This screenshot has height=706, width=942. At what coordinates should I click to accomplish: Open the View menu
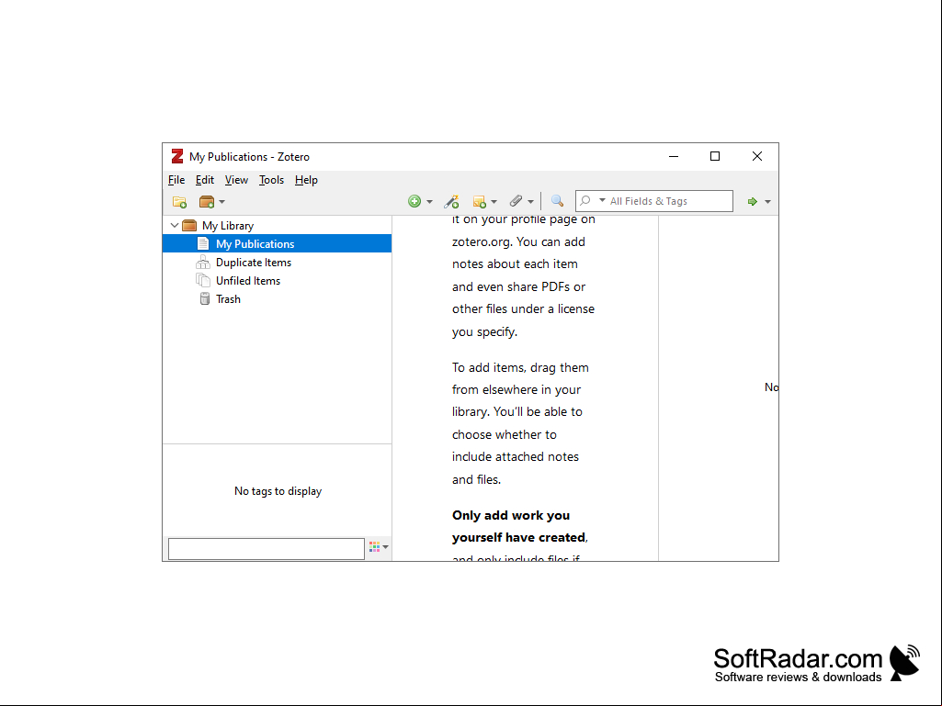tap(236, 180)
